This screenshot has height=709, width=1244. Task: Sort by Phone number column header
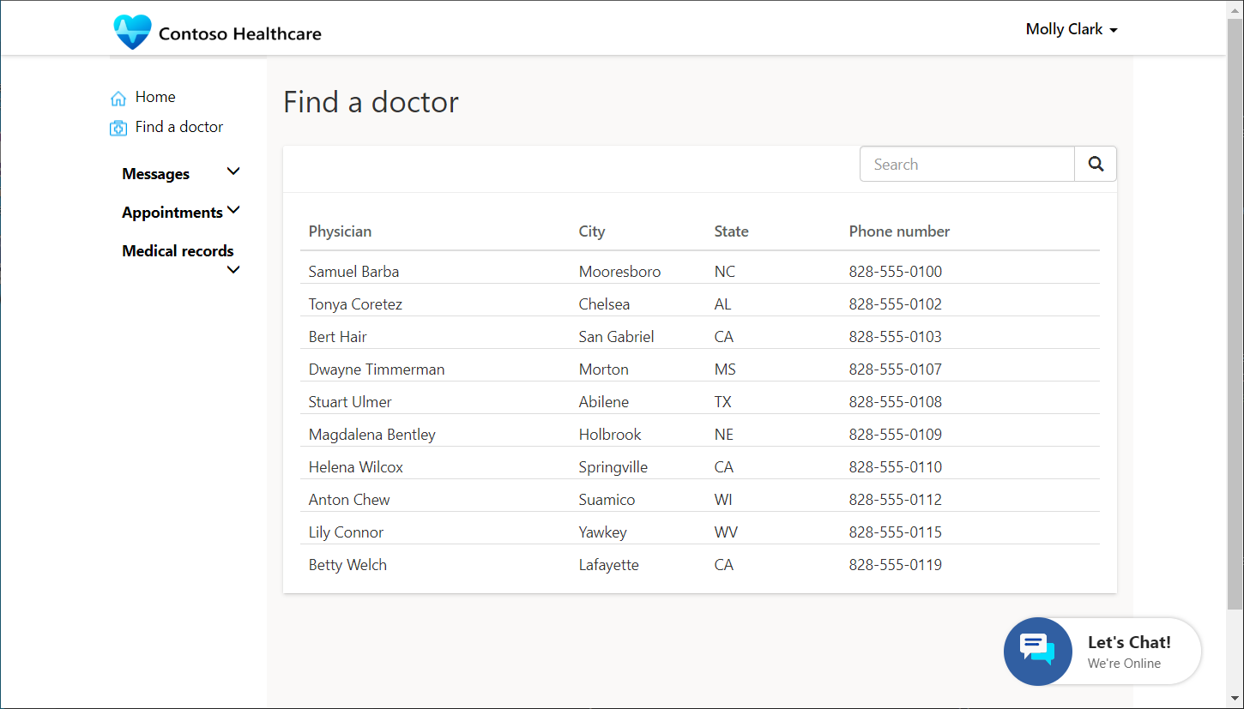click(899, 231)
